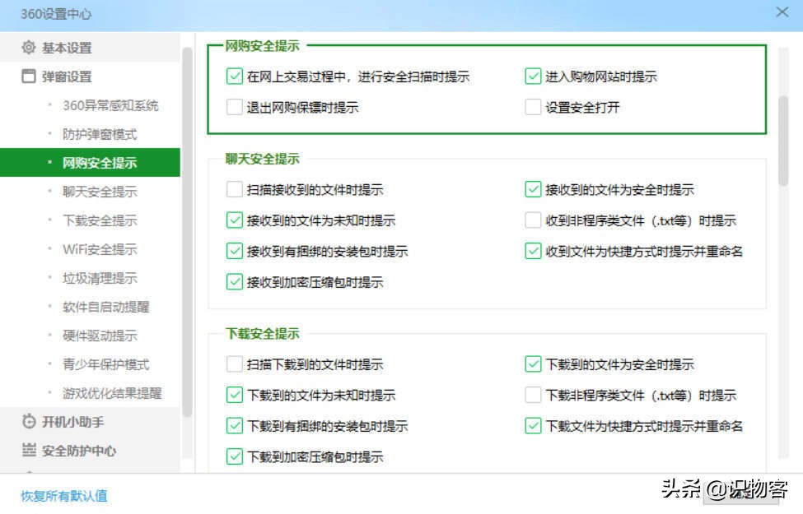This screenshot has width=803, height=514.
Task: Disable 接收到加密压缩包时提示
Action: pyautogui.click(x=234, y=282)
